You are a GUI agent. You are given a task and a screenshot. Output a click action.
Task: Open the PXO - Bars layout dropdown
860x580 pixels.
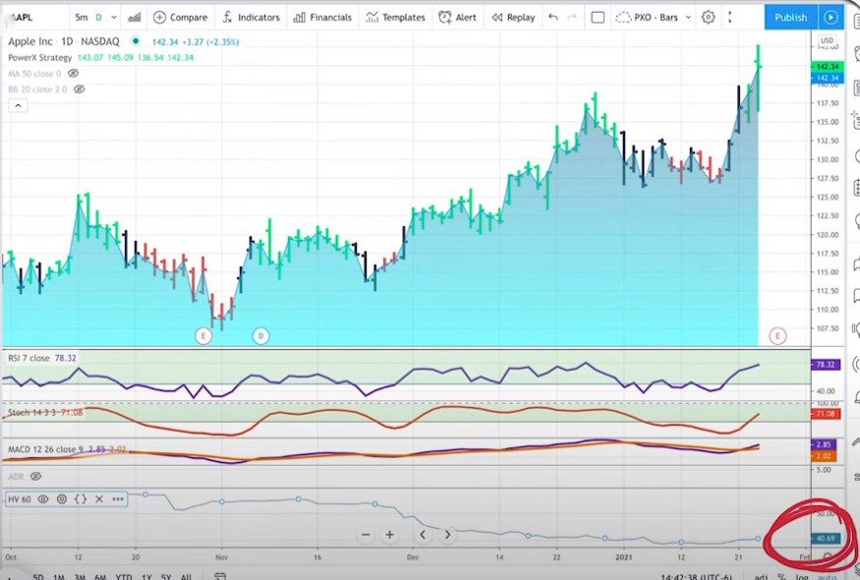[x=654, y=18]
